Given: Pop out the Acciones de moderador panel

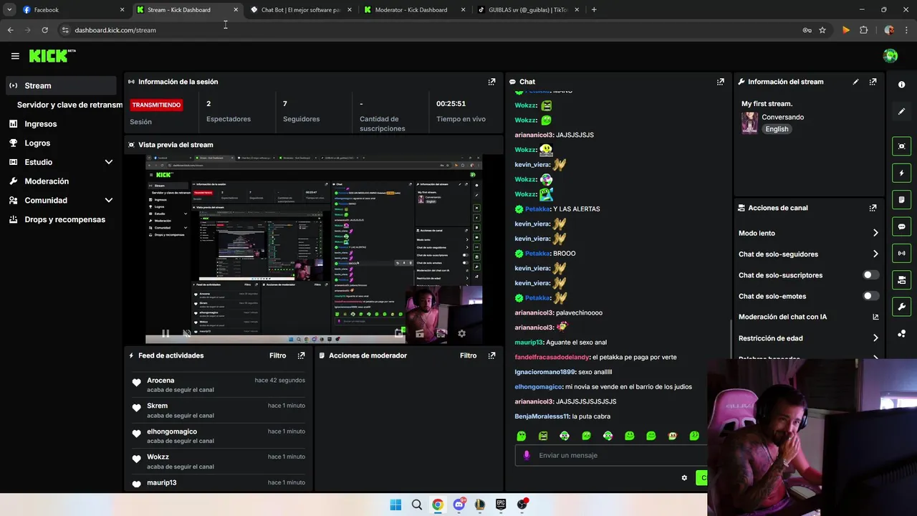Looking at the screenshot, I should coord(491,355).
